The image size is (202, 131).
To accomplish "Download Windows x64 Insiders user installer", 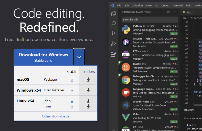I will click(88, 90).
